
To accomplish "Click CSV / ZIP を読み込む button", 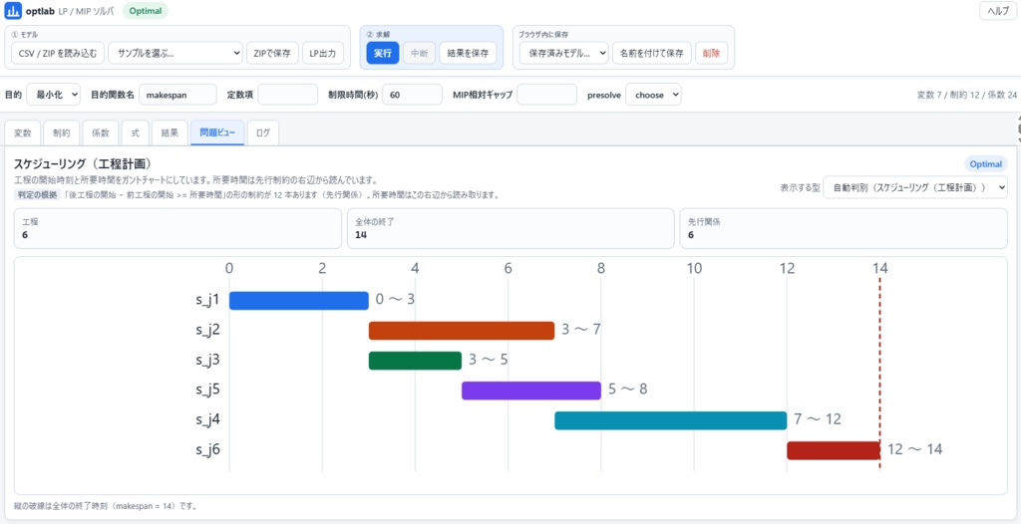I will click(58, 54).
